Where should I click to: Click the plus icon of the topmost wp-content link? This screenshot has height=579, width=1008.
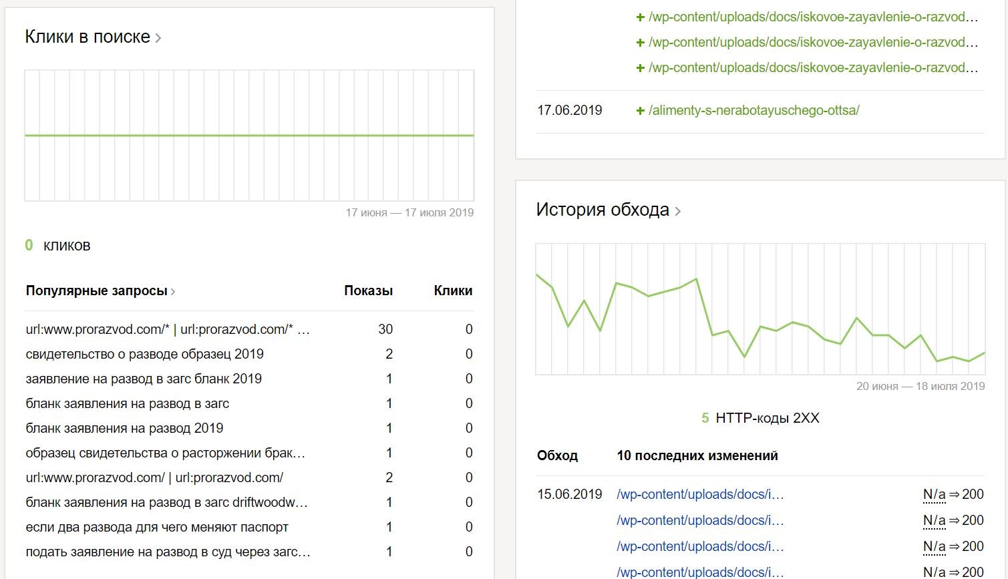point(640,17)
